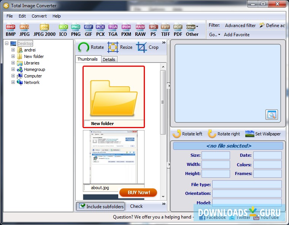
Task: Open the YouTube link
Action: pyautogui.click(x=266, y=217)
